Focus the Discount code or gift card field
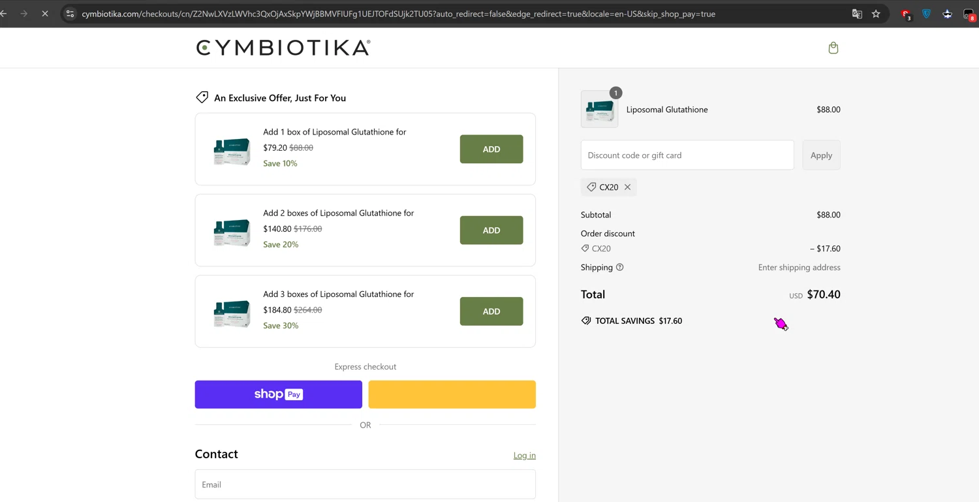Image resolution: width=979 pixels, height=502 pixels. (x=687, y=155)
